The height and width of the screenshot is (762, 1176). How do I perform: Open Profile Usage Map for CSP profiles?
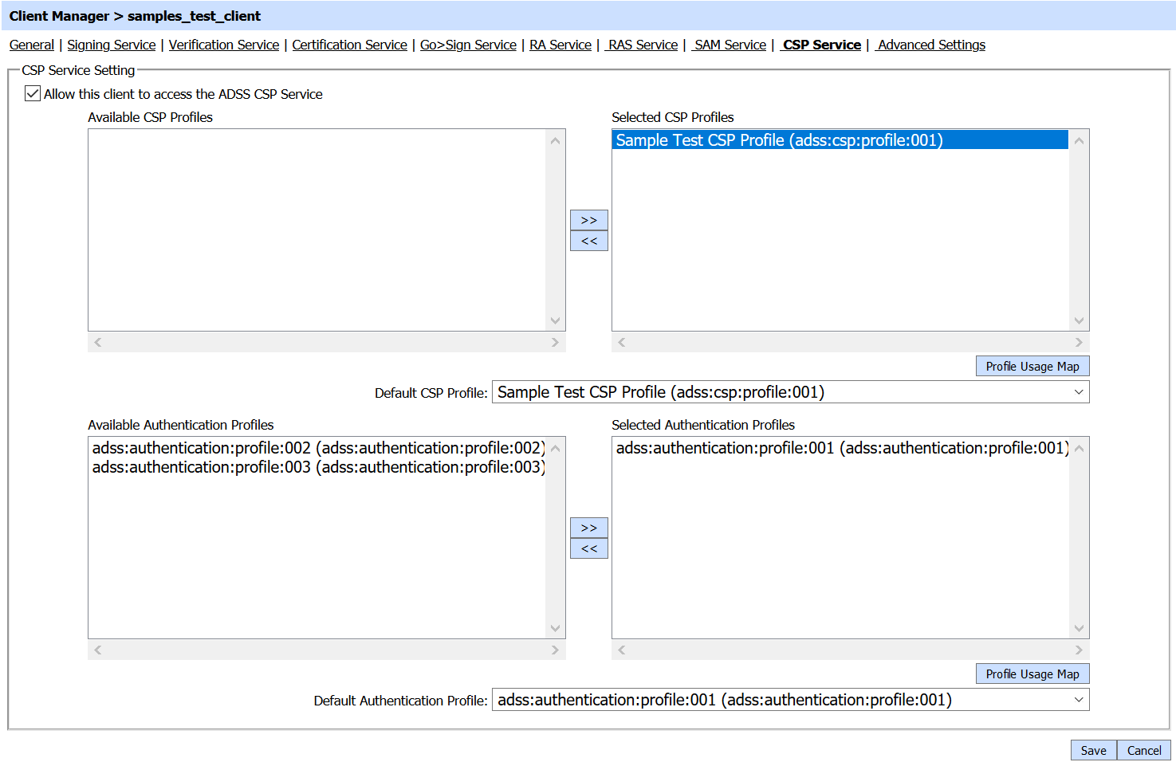pos(1032,366)
